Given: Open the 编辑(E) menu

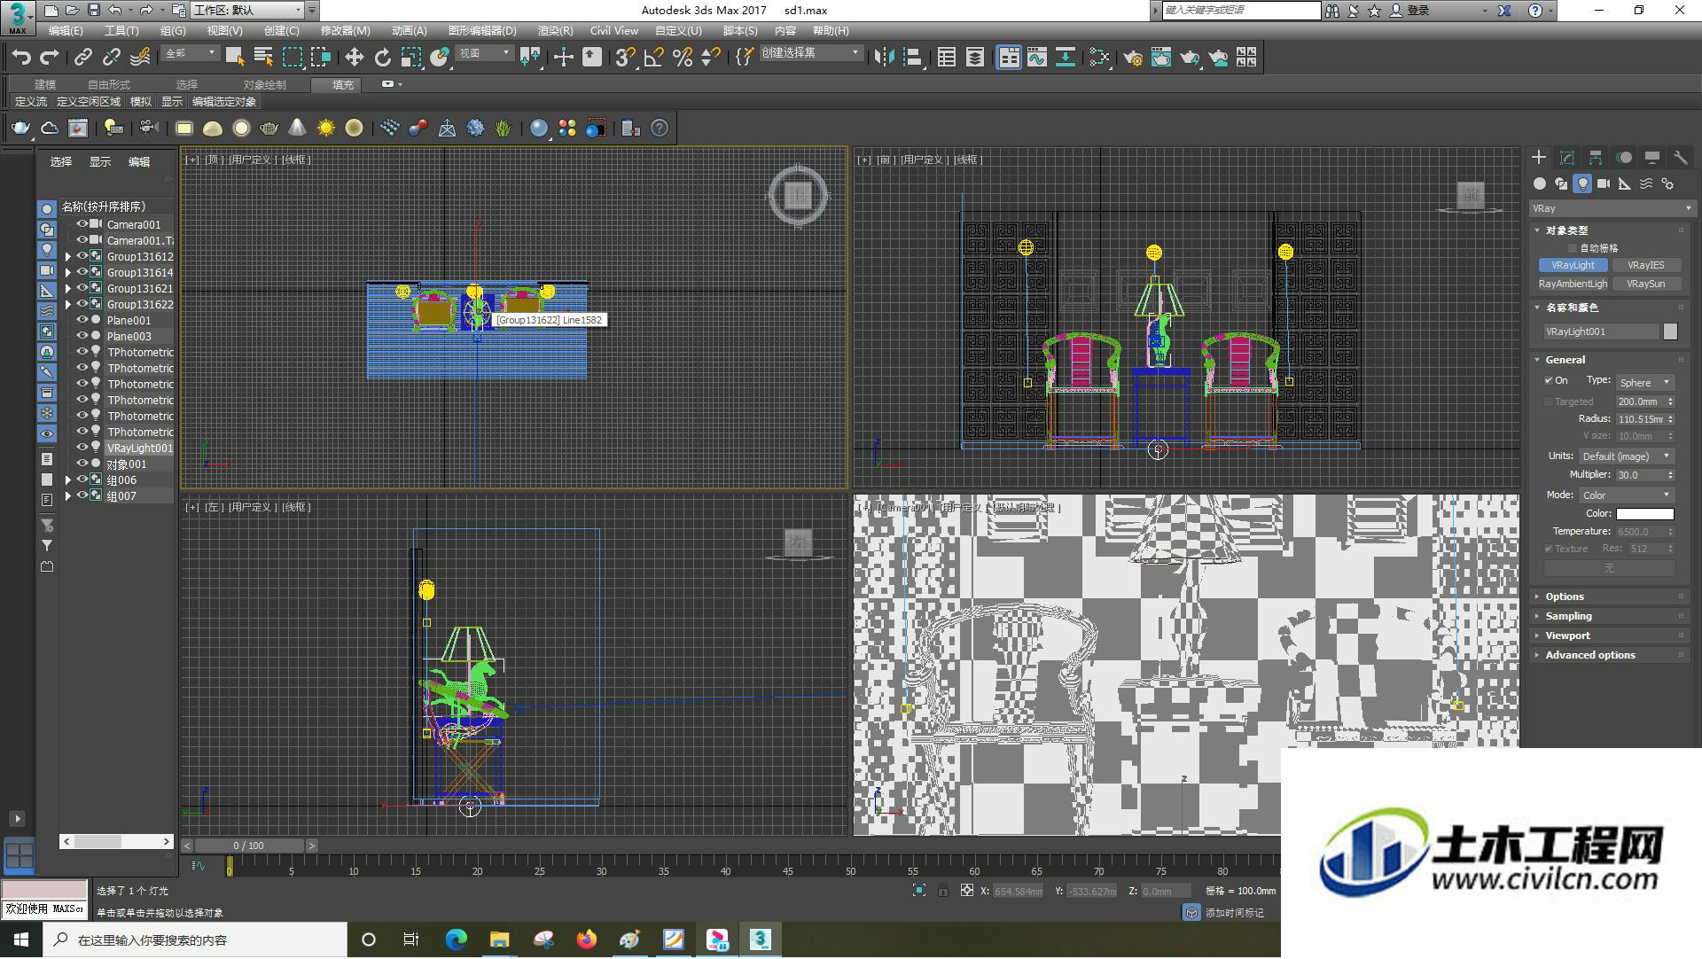Looking at the screenshot, I should (66, 31).
